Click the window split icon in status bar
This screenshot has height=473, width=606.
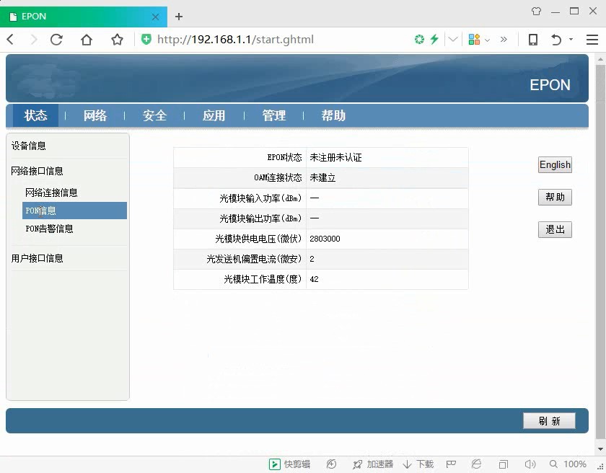coord(504,464)
